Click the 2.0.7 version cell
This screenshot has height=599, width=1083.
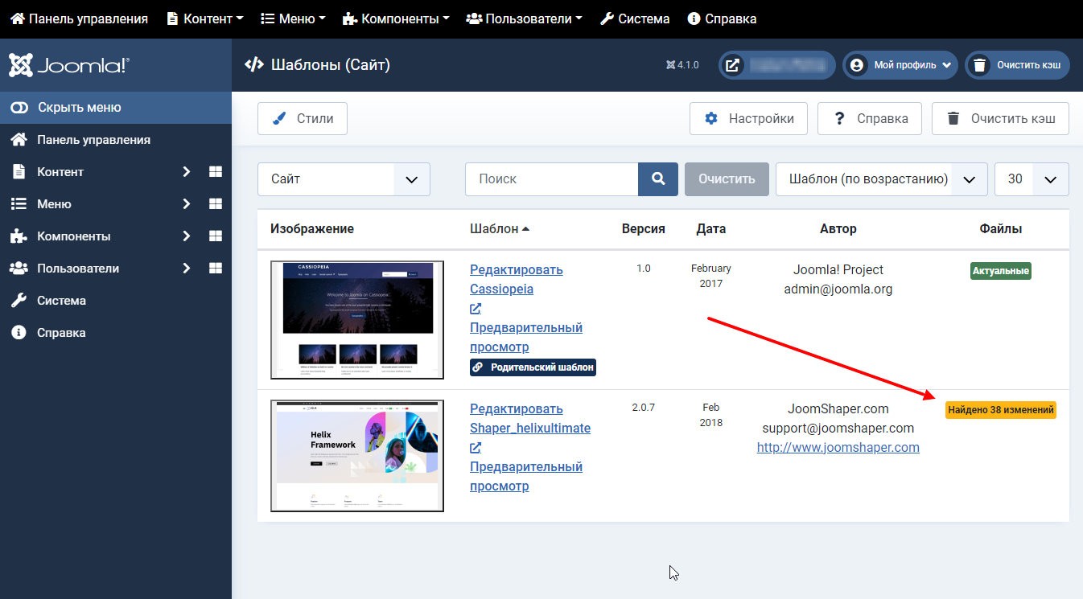point(644,408)
